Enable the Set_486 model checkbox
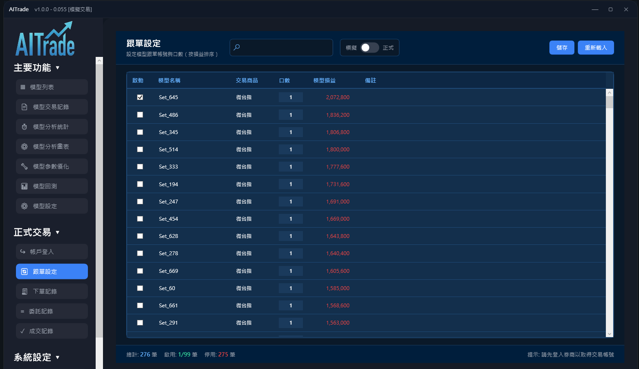Screen dimensions: 639x369 click(x=140, y=115)
